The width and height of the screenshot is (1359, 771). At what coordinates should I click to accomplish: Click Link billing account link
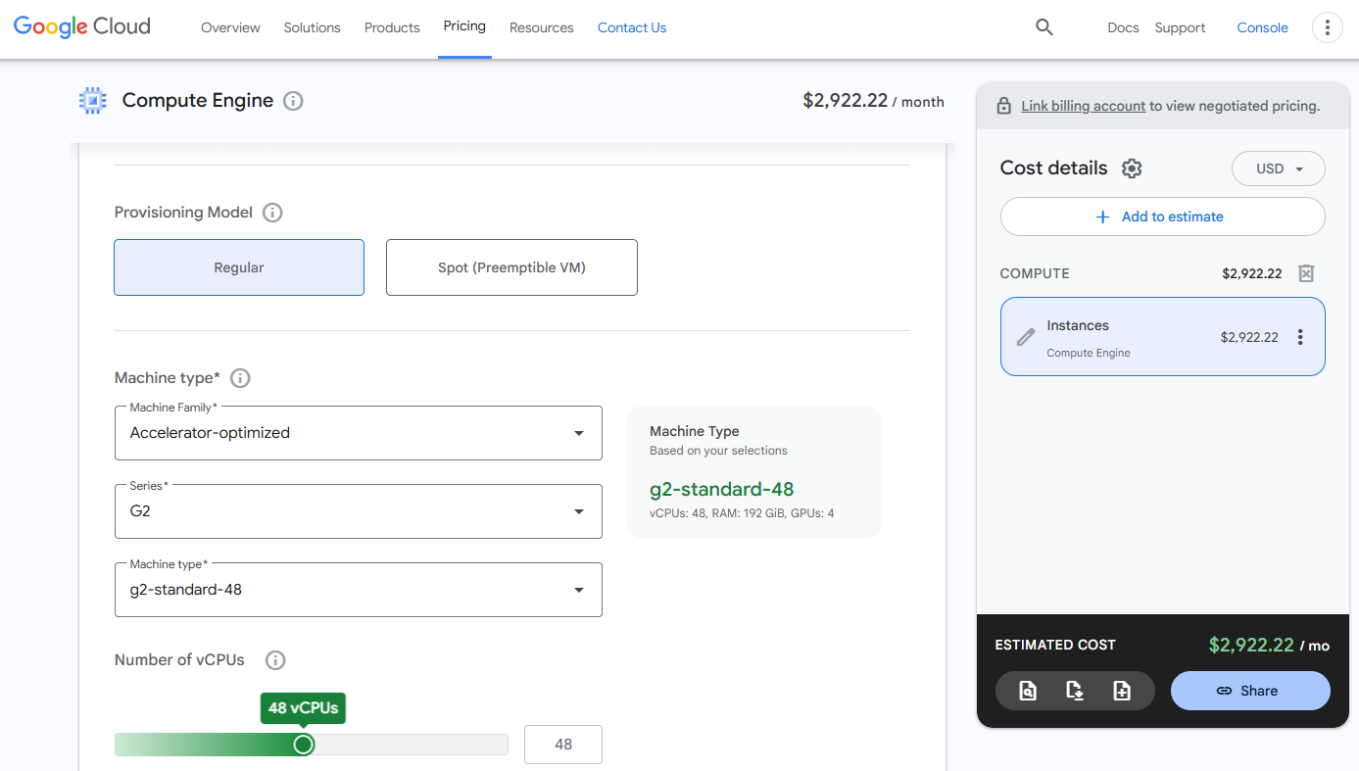click(1083, 106)
